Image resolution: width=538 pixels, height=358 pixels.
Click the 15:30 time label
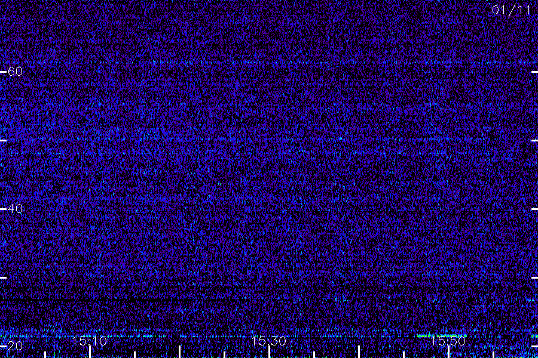pyautogui.click(x=268, y=341)
